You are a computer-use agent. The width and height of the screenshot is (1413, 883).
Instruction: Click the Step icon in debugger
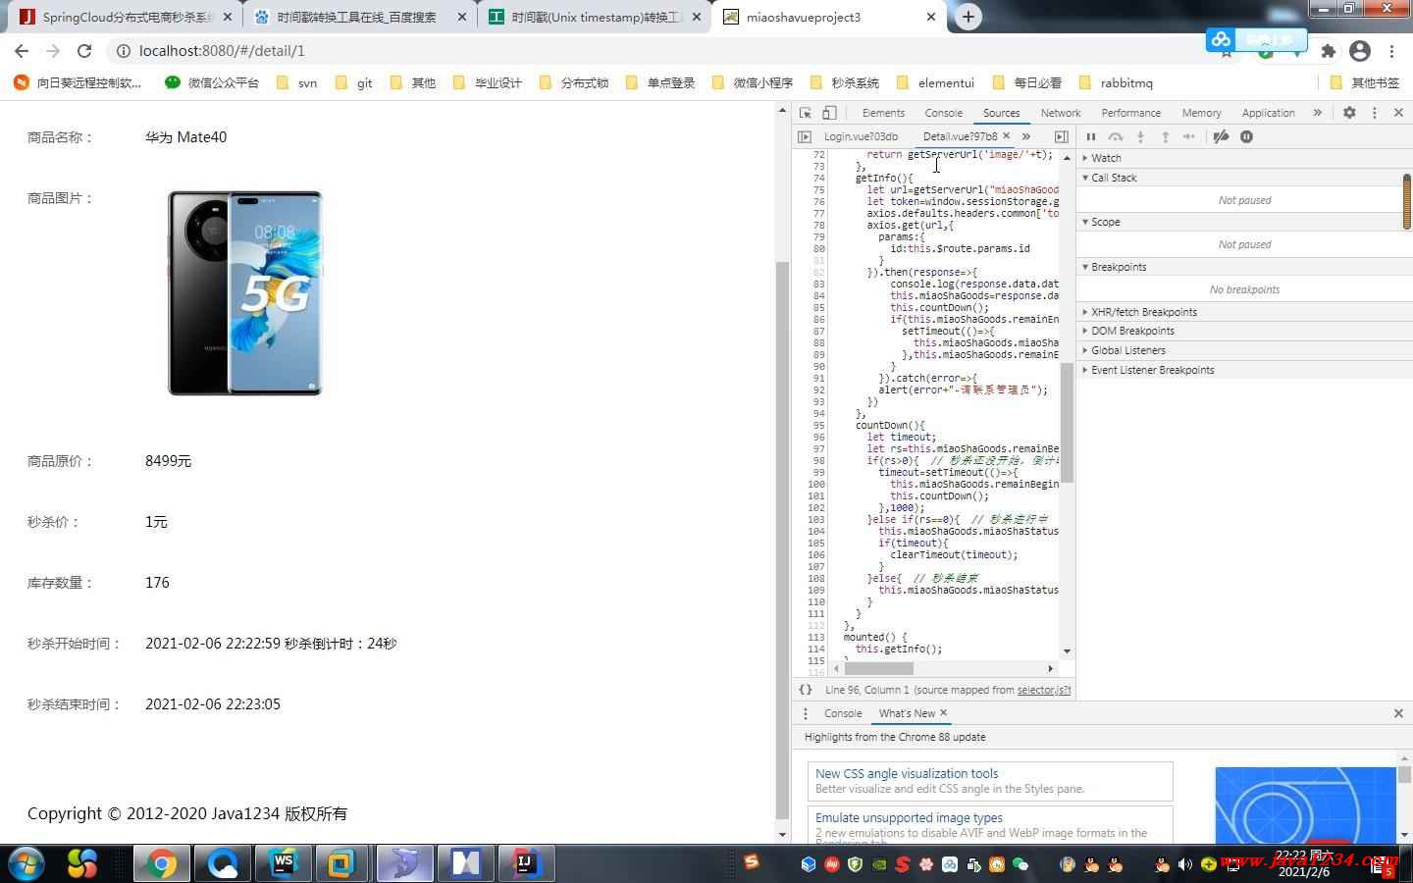1189,136
